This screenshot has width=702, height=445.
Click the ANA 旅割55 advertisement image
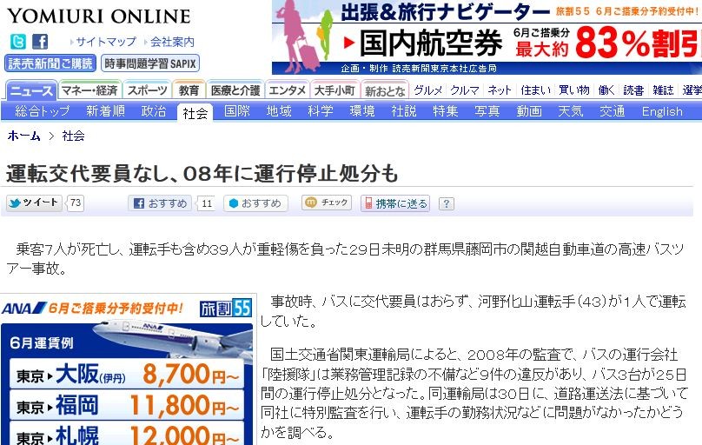pyautogui.click(x=128, y=369)
